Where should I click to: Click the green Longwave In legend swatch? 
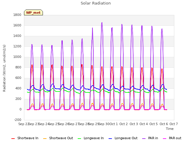[79, 139]
